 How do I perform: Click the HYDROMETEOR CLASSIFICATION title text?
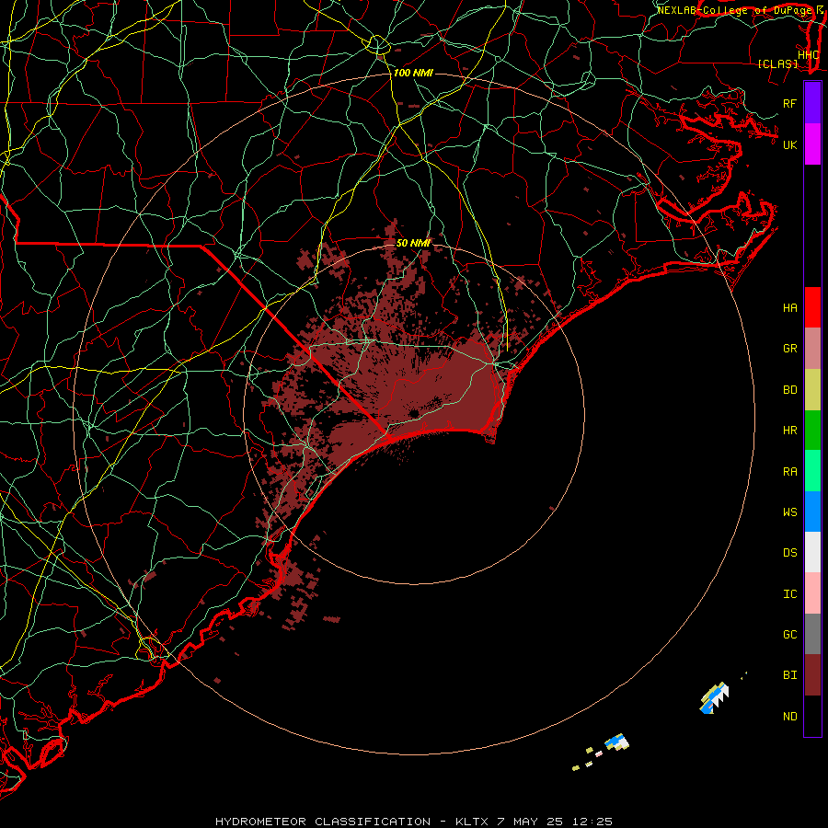coord(323,822)
